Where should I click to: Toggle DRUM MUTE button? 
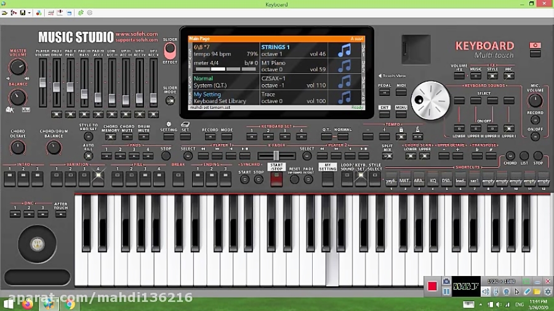[143, 136]
